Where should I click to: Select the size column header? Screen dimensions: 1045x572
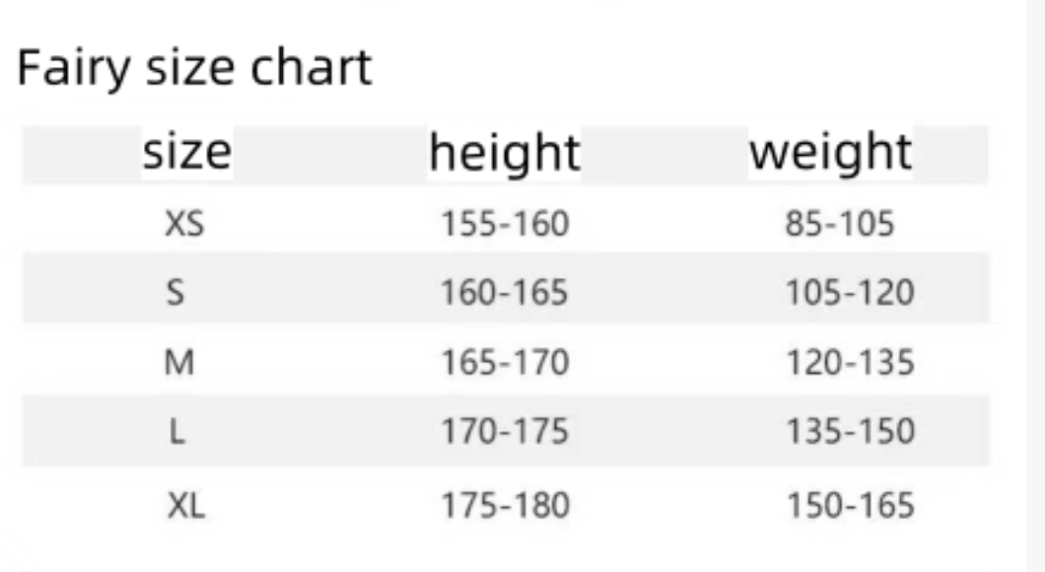click(187, 153)
